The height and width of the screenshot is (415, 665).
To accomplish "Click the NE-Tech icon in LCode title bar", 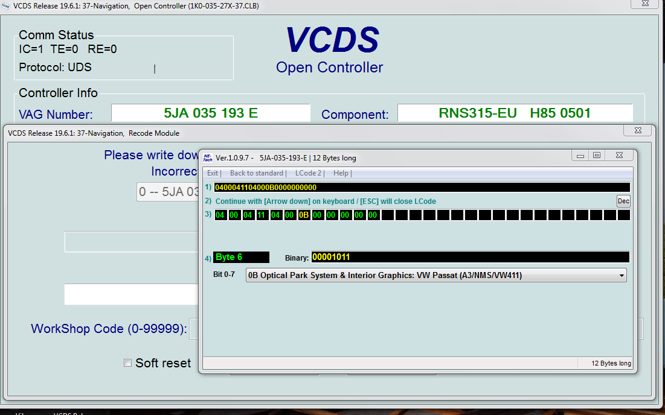I will pos(208,158).
